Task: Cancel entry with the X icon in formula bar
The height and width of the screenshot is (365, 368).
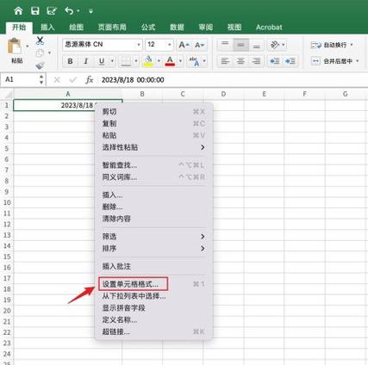Action: (x=57, y=80)
